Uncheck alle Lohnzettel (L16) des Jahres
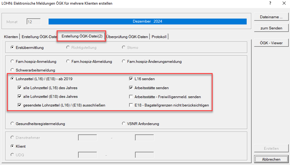 point(20,88)
